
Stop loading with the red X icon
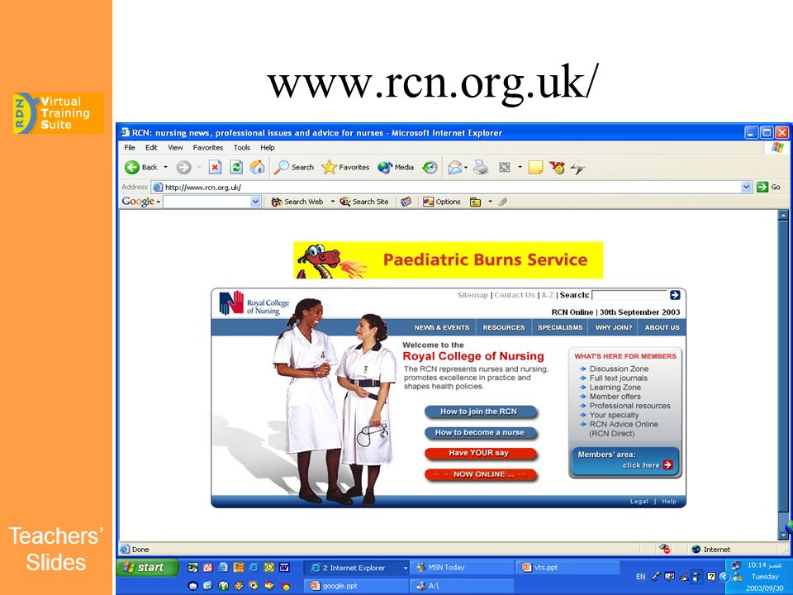pos(215,167)
